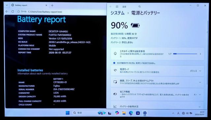Click full charge capacity 42,833 mWh value

[x=60, y=101]
